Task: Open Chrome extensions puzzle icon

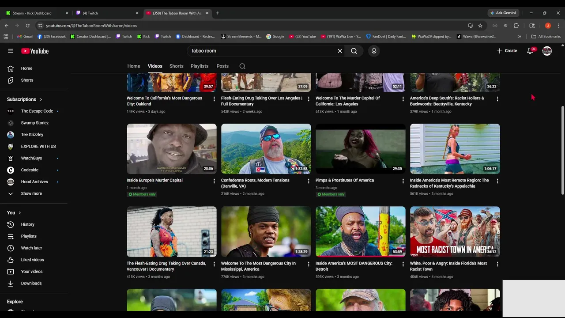Action: coord(516,26)
